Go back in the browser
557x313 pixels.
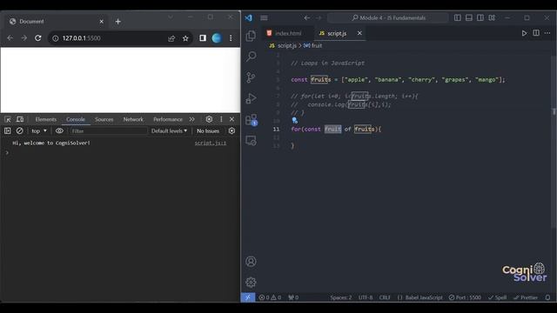pos(10,38)
